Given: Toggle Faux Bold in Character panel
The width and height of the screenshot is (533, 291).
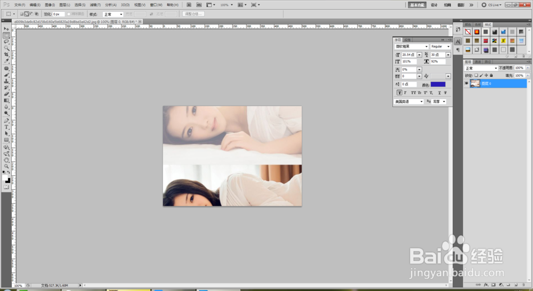Looking at the screenshot, I should [399, 93].
